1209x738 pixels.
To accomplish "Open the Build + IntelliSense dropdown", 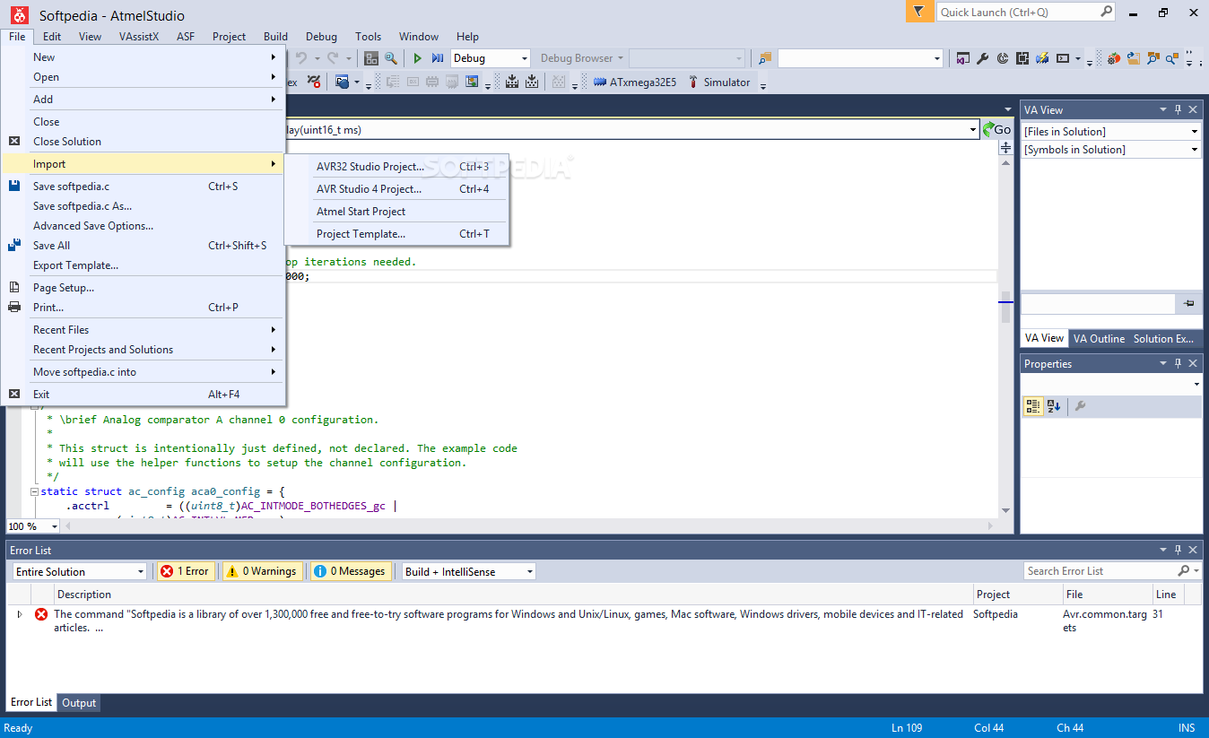I will (x=468, y=571).
